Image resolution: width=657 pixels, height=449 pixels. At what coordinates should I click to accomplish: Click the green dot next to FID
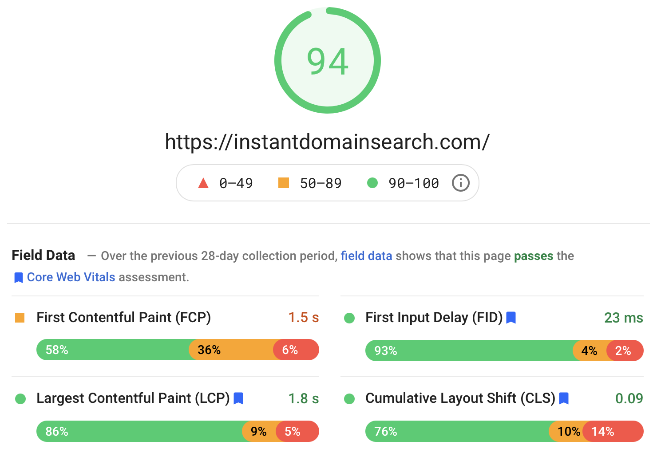(349, 318)
